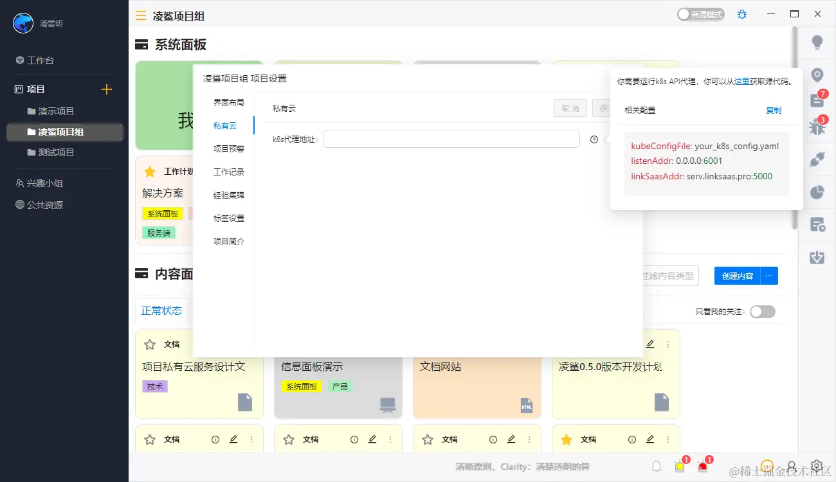836x482 pixels.
Task: Click the 创建内容 button
Action: pos(738,276)
